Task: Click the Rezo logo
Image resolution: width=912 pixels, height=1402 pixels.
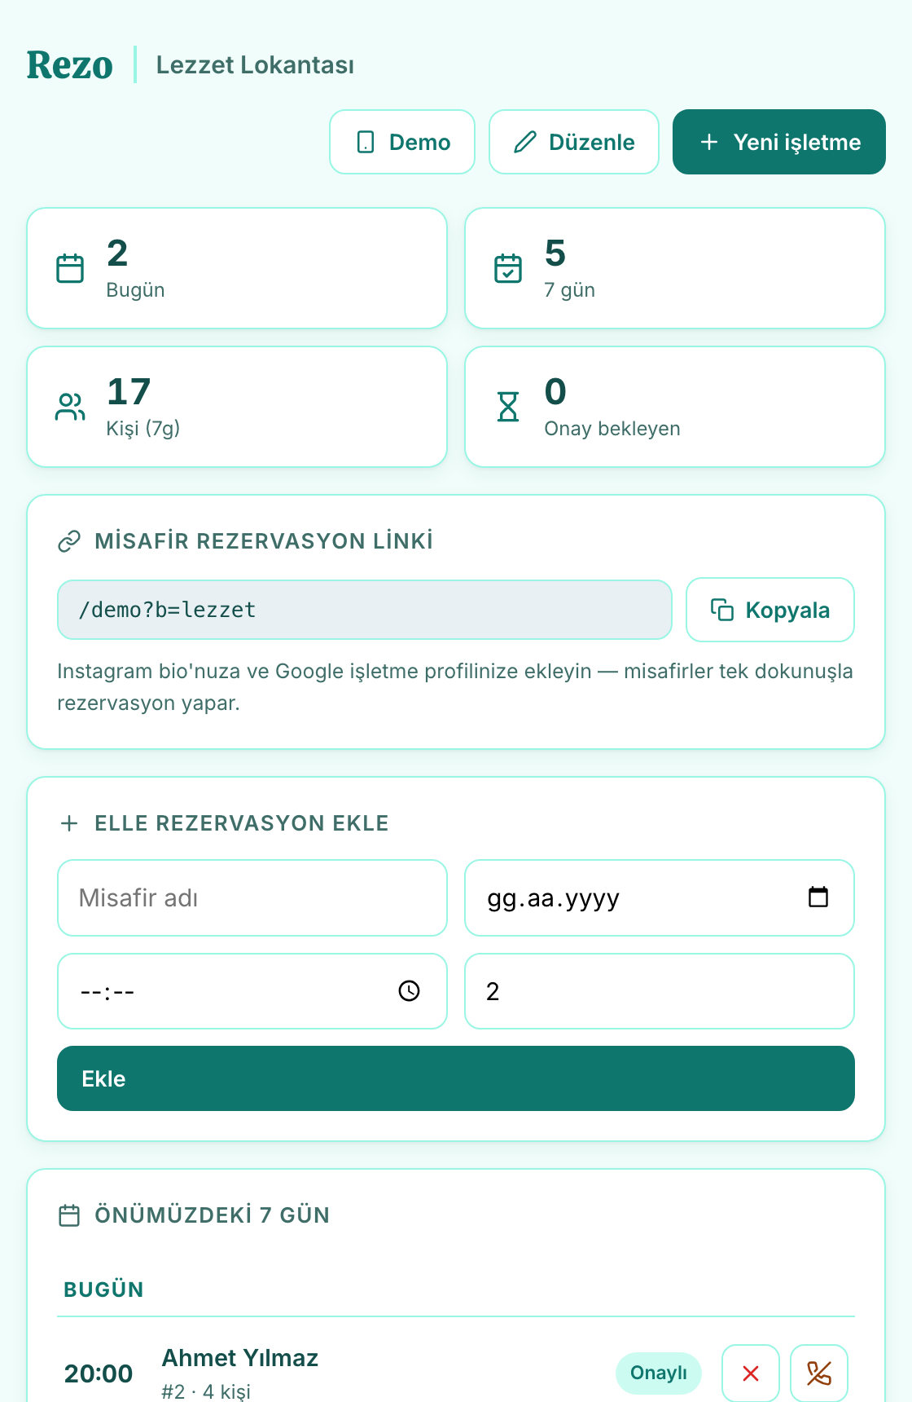Action: pos(70,65)
